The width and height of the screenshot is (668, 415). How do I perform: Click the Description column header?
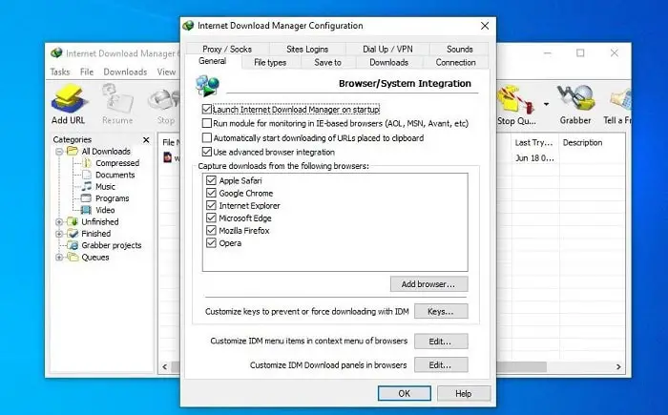click(x=593, y=142)
